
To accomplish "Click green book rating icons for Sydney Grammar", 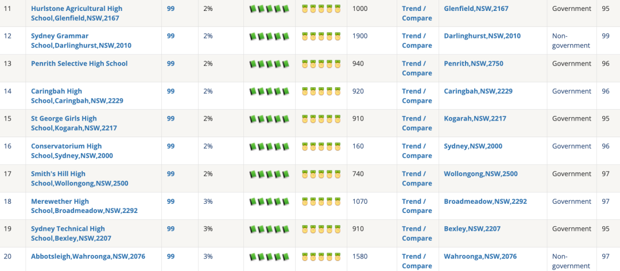I will pyautogui.click(x=269, y=36).
